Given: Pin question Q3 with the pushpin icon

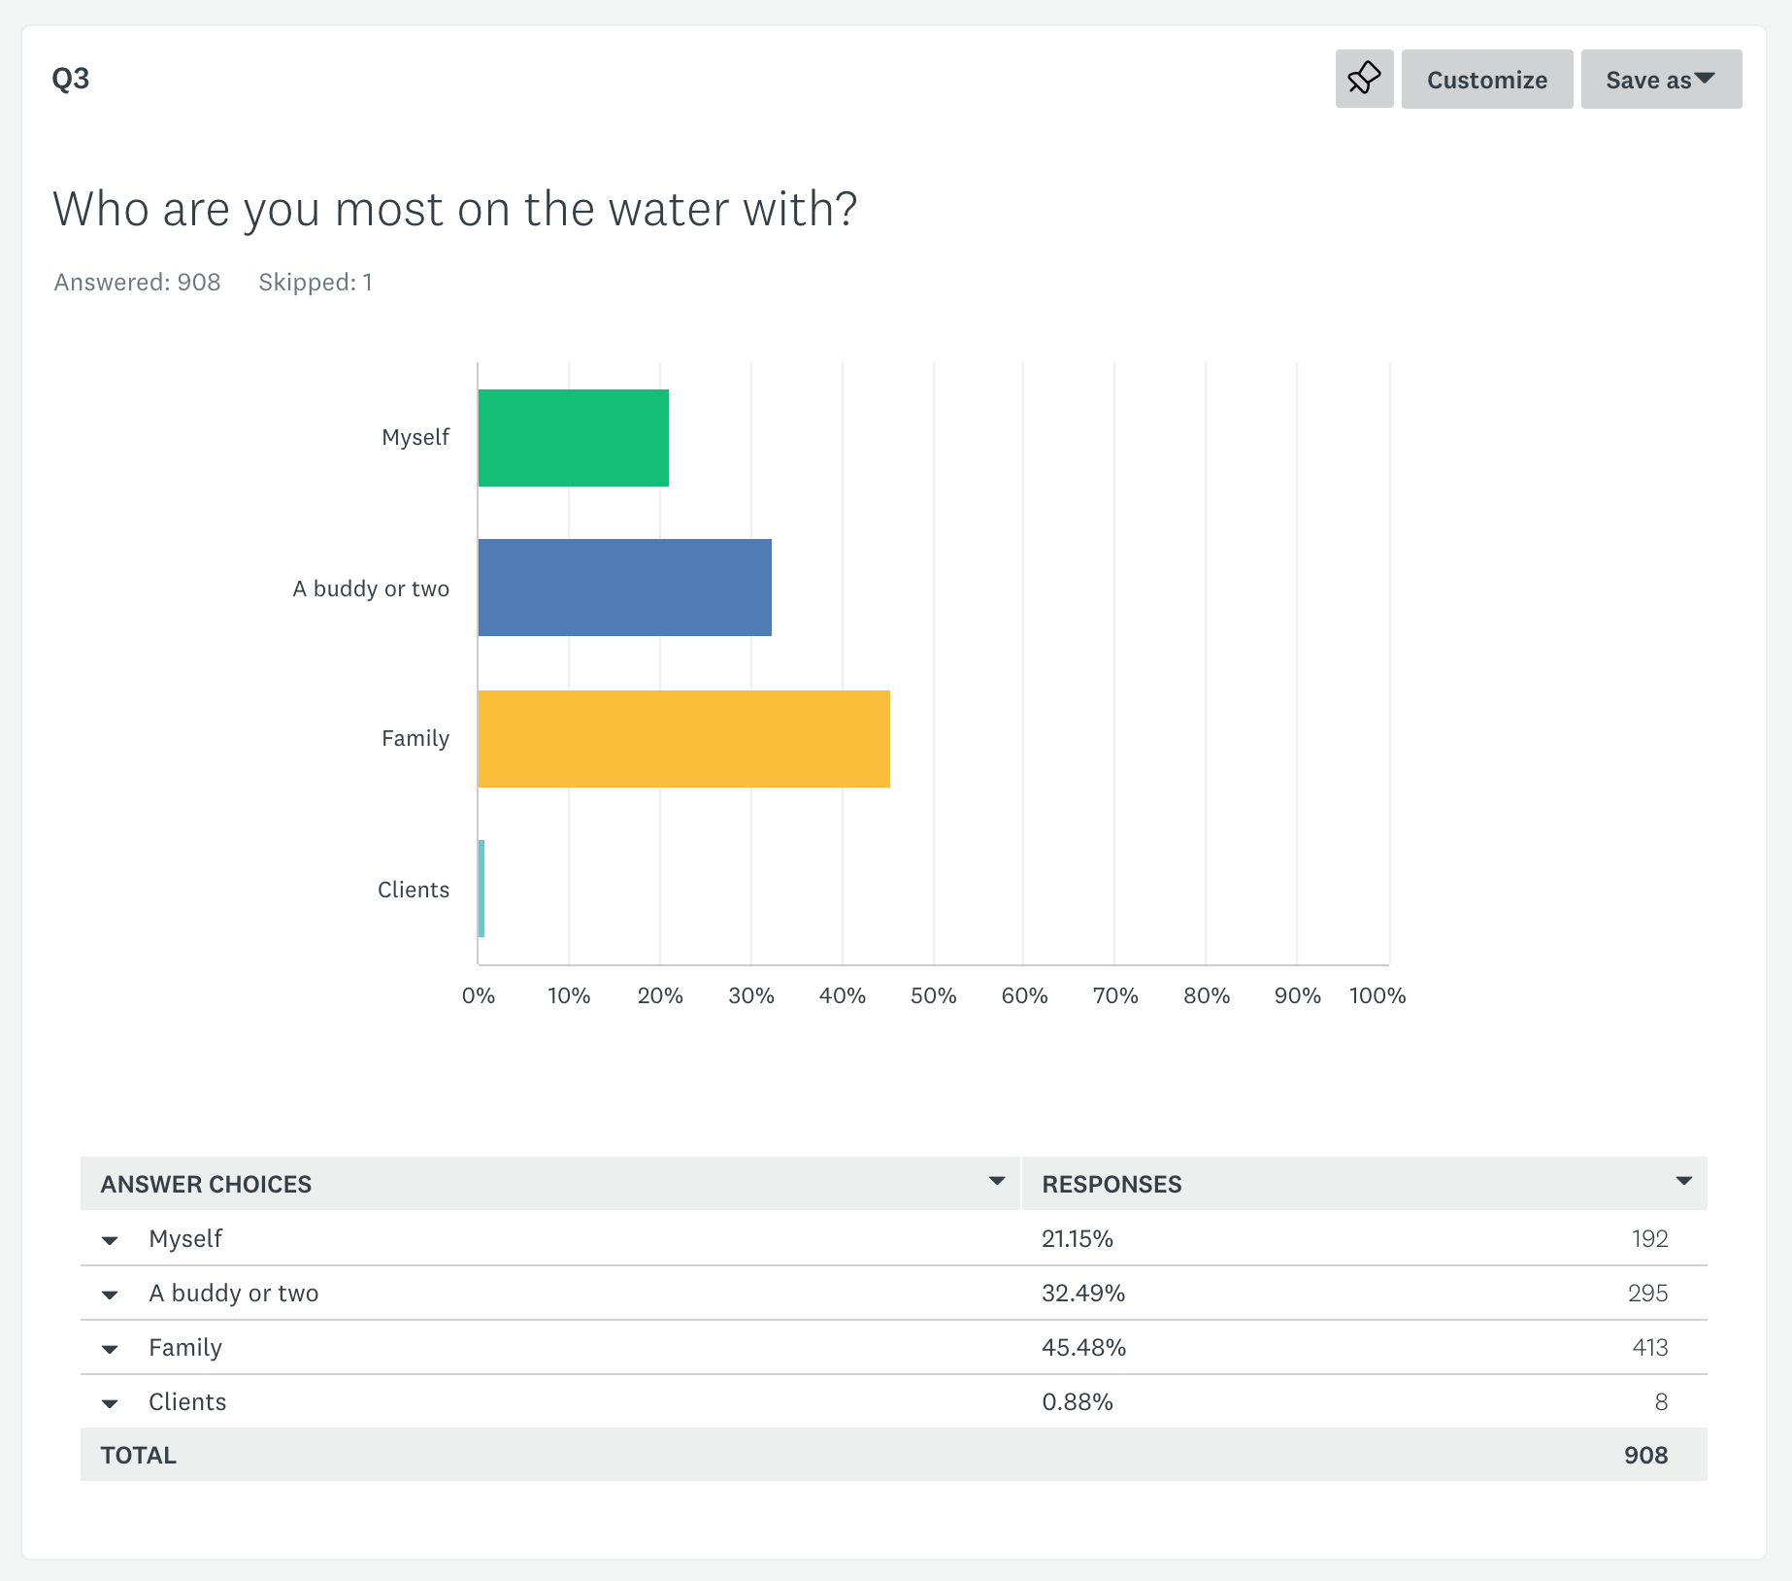Looking at the screenshot, I should click(1364, 79).
